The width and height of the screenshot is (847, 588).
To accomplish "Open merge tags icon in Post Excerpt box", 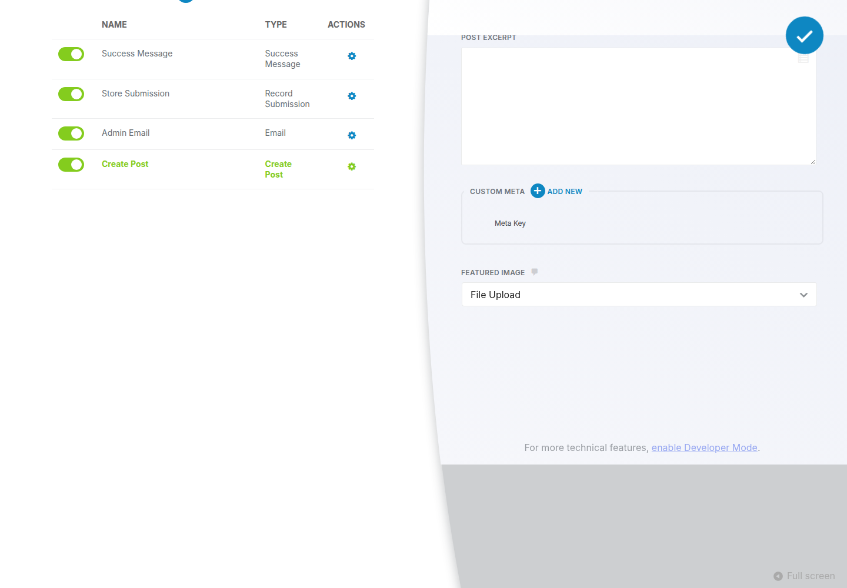I will pos(803,59).
